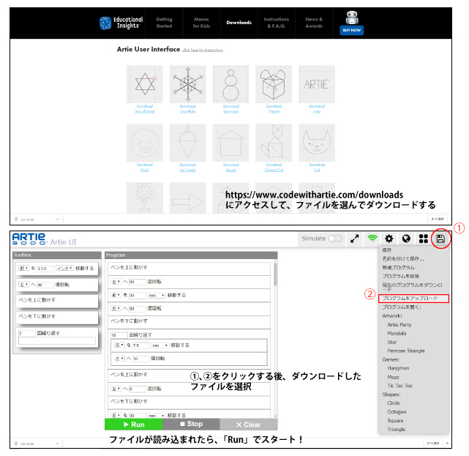The image size is (469, 456).
Task: Click the 8 degrees rotate input field
Action: (137, 389)
